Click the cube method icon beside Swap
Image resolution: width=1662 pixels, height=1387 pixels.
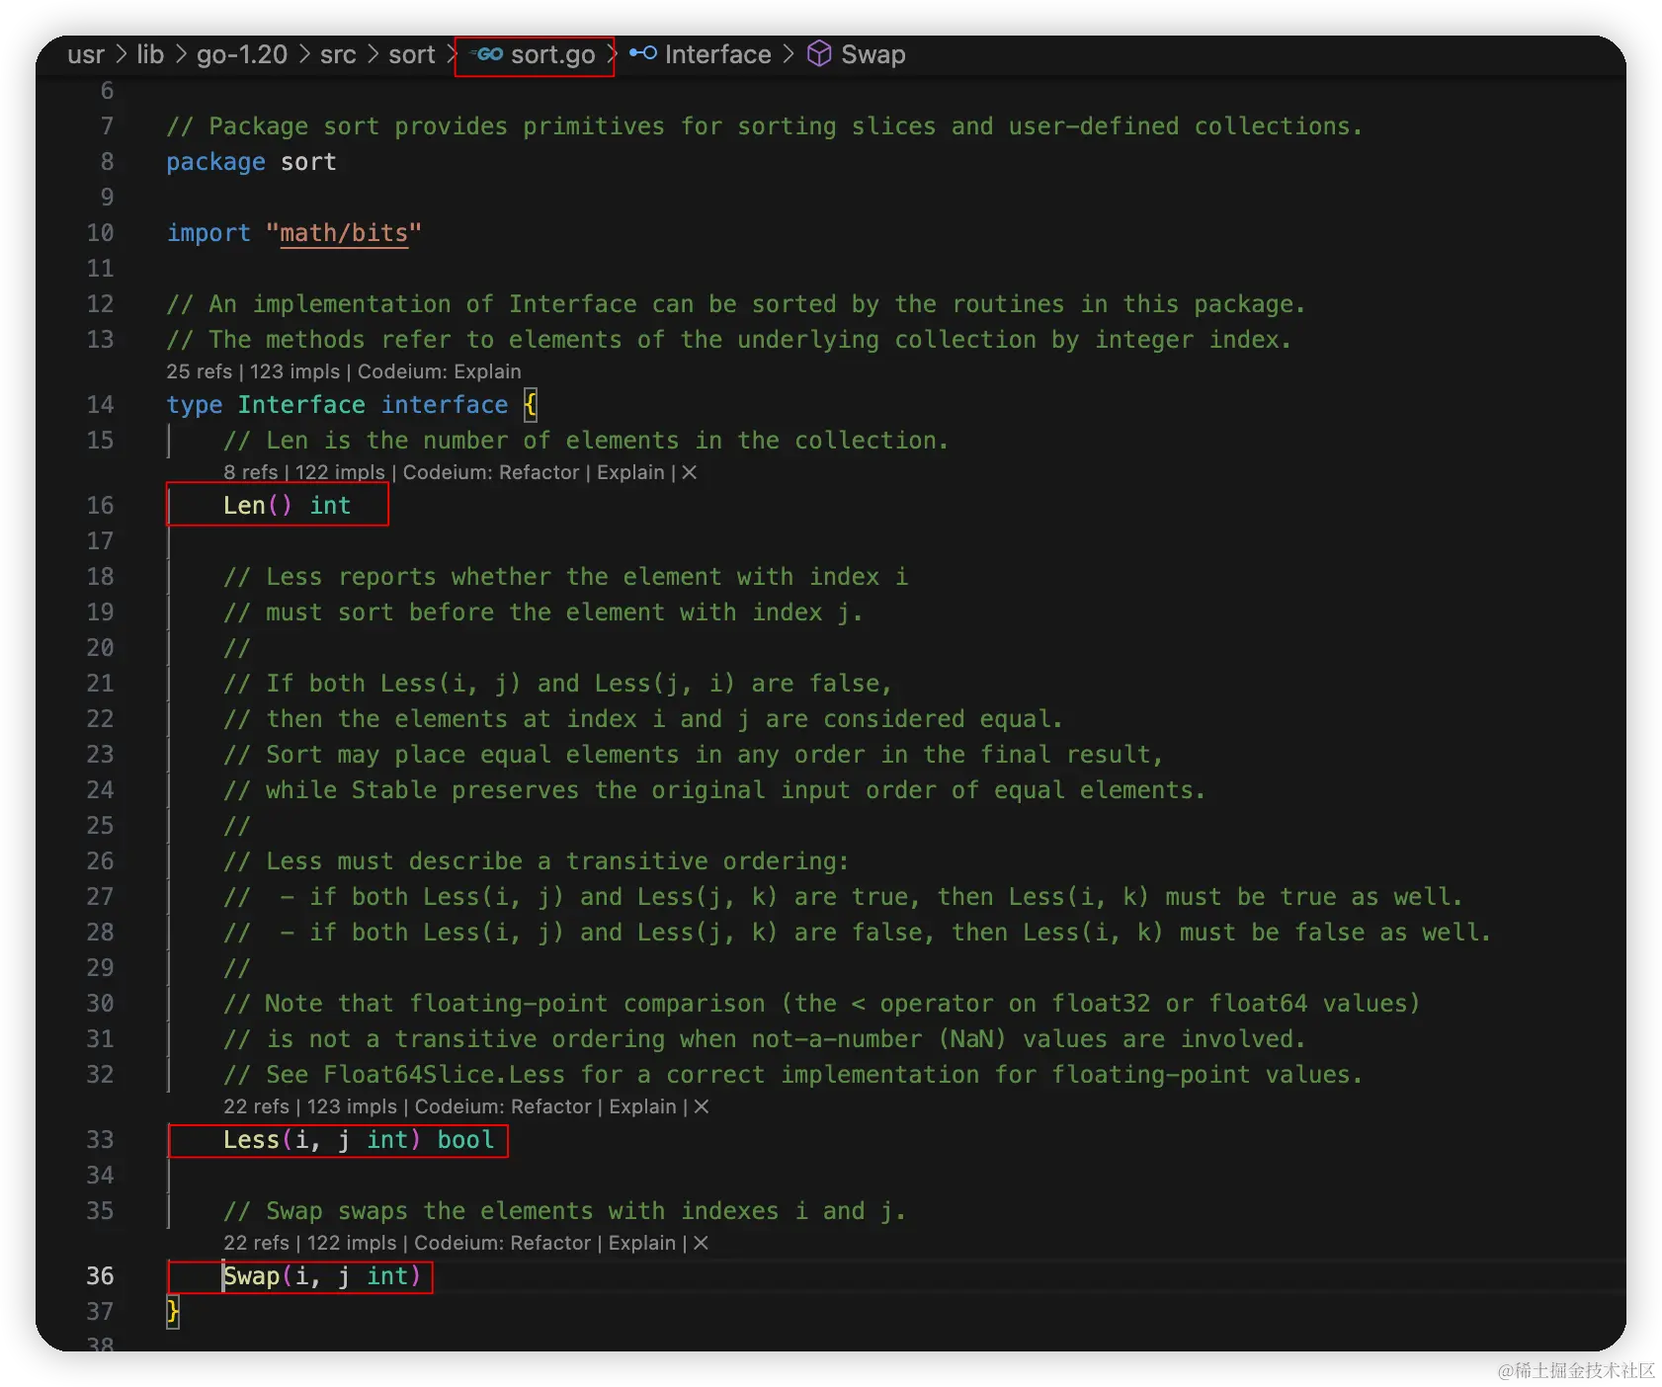[x=819, y=53]
